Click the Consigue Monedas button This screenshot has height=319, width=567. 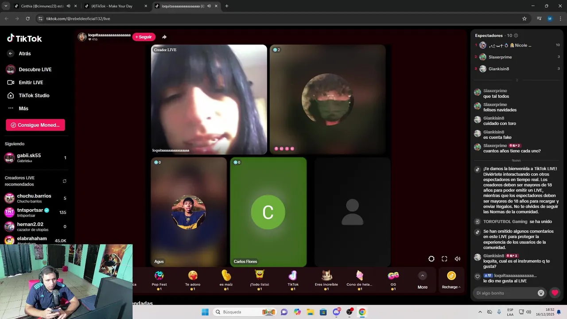click(x=35, y=125)
